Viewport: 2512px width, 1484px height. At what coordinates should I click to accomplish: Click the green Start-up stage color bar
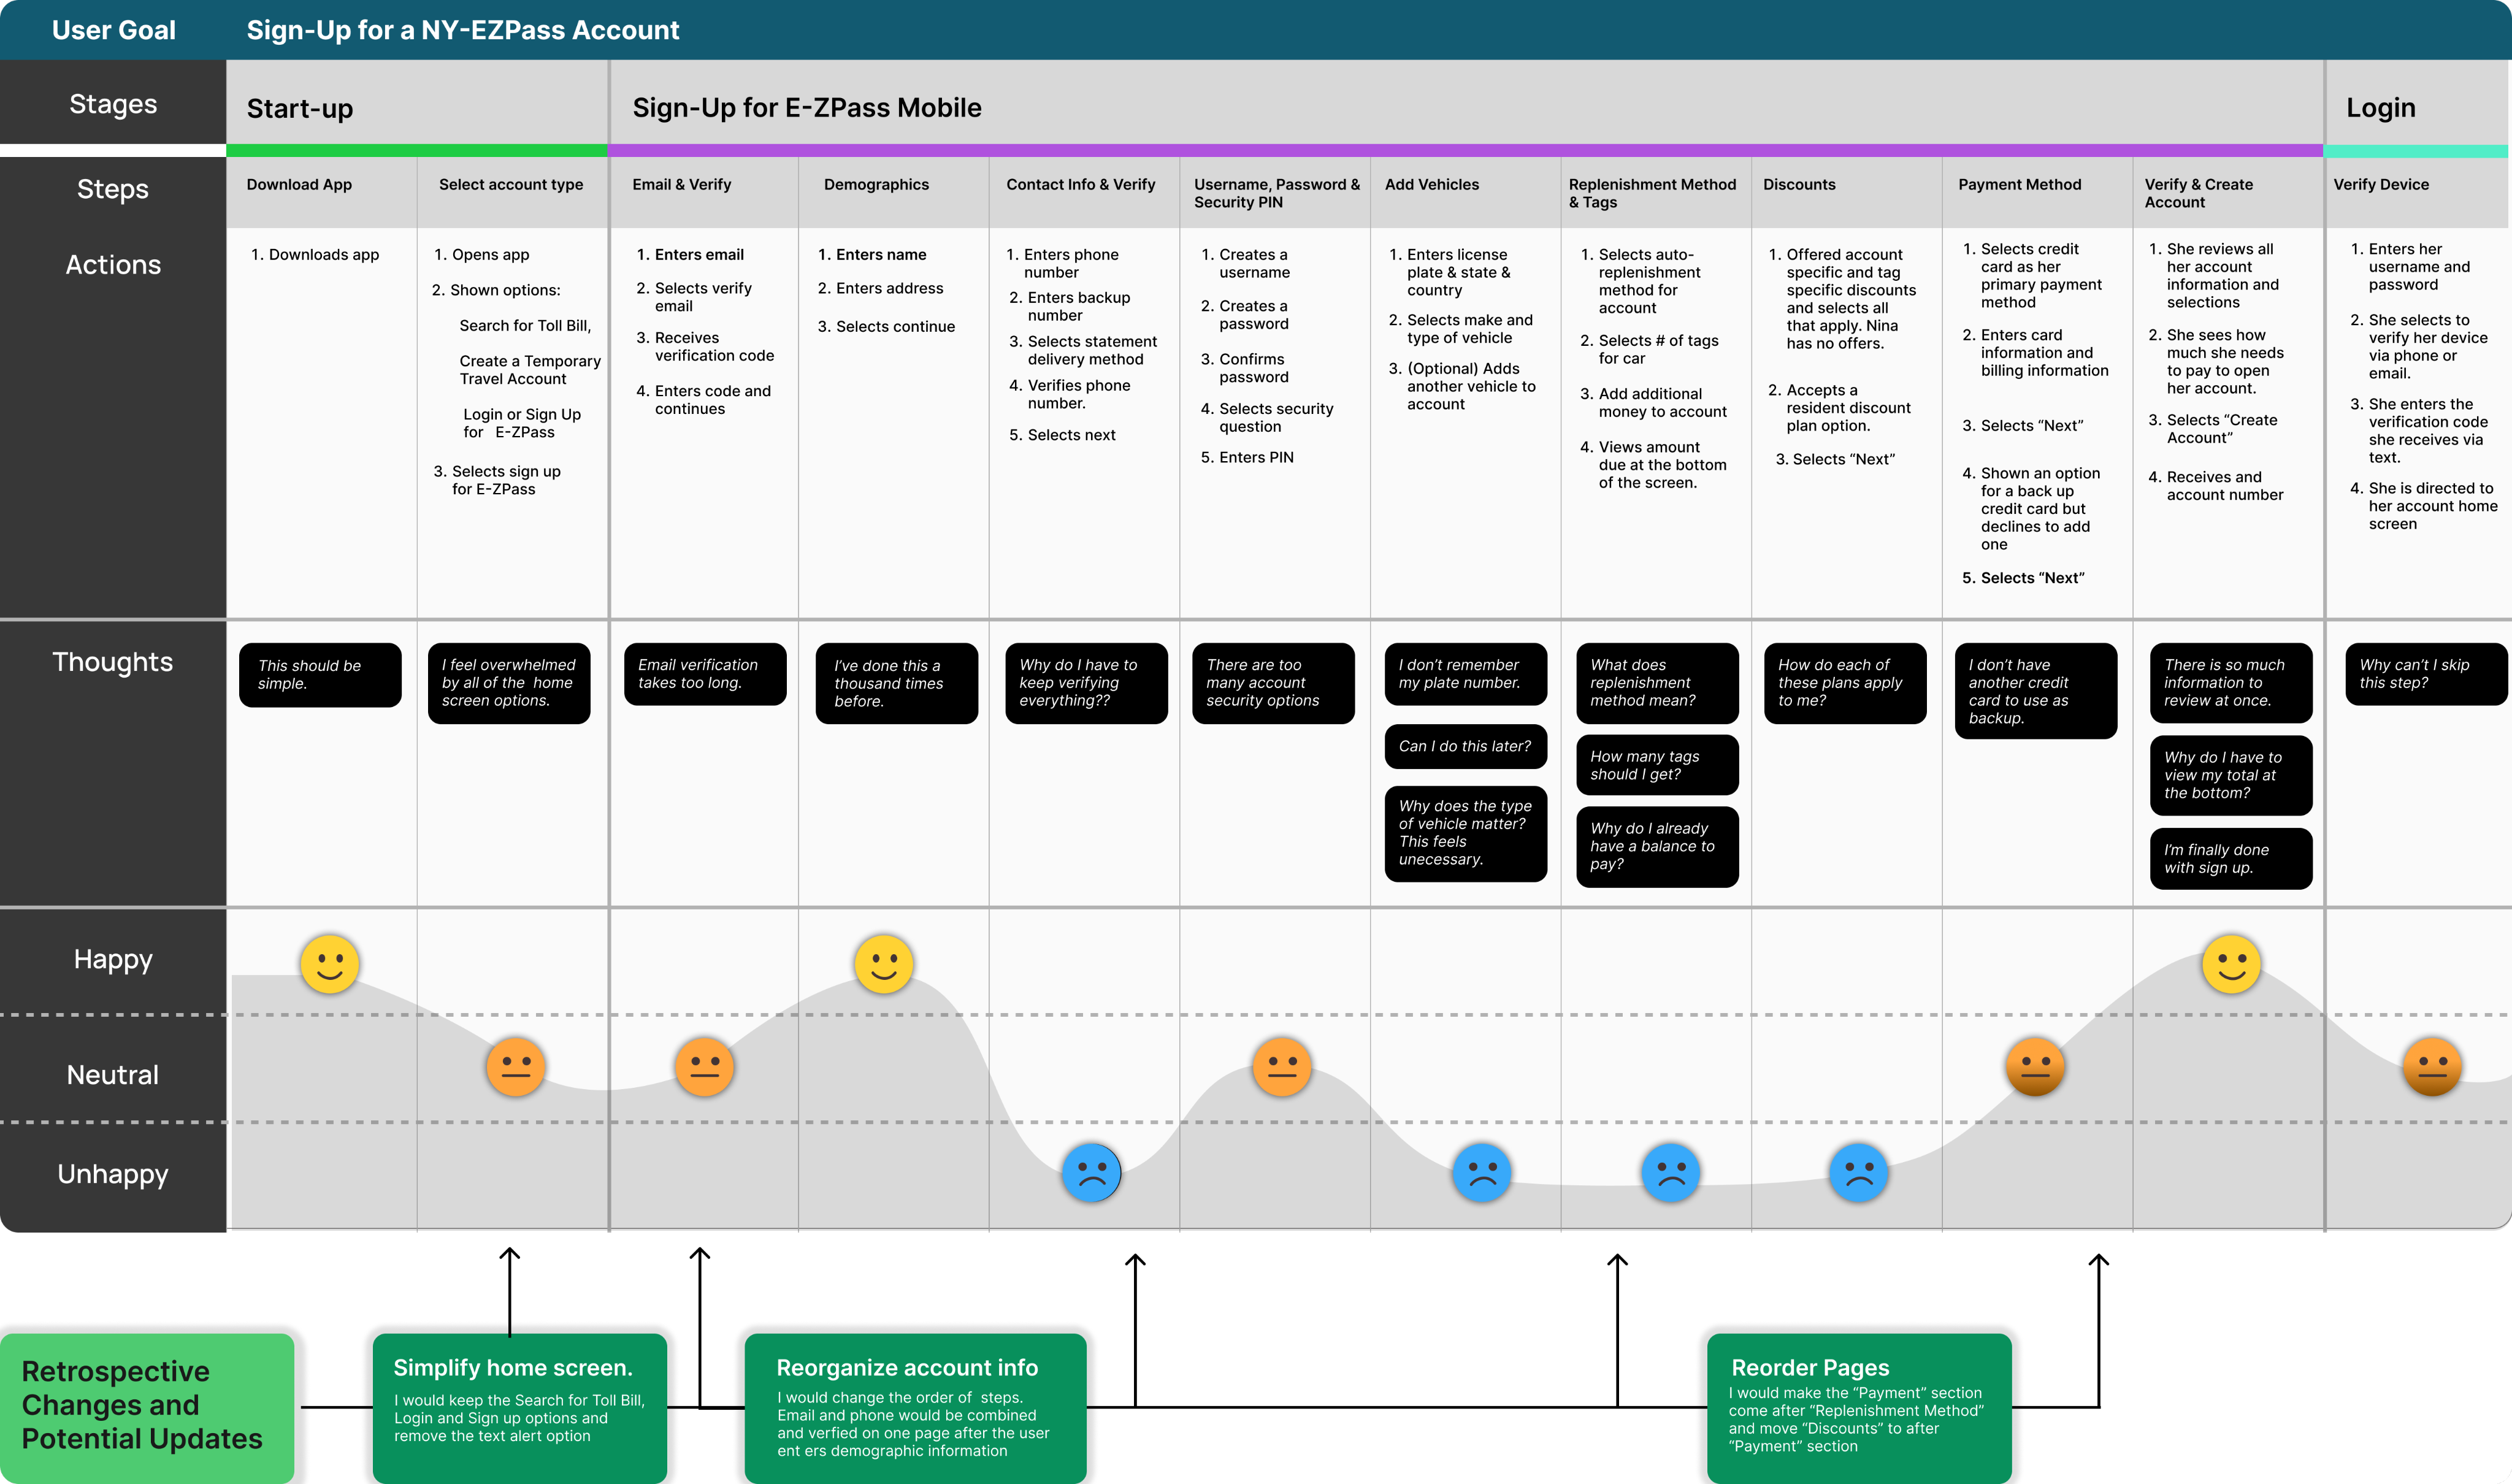point(417,151)
